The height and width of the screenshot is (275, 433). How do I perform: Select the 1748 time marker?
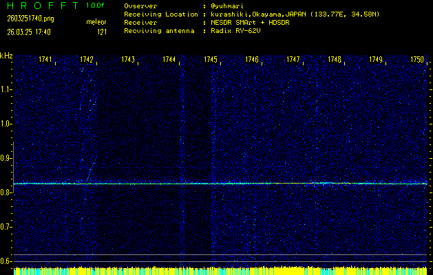click(335, 60)
